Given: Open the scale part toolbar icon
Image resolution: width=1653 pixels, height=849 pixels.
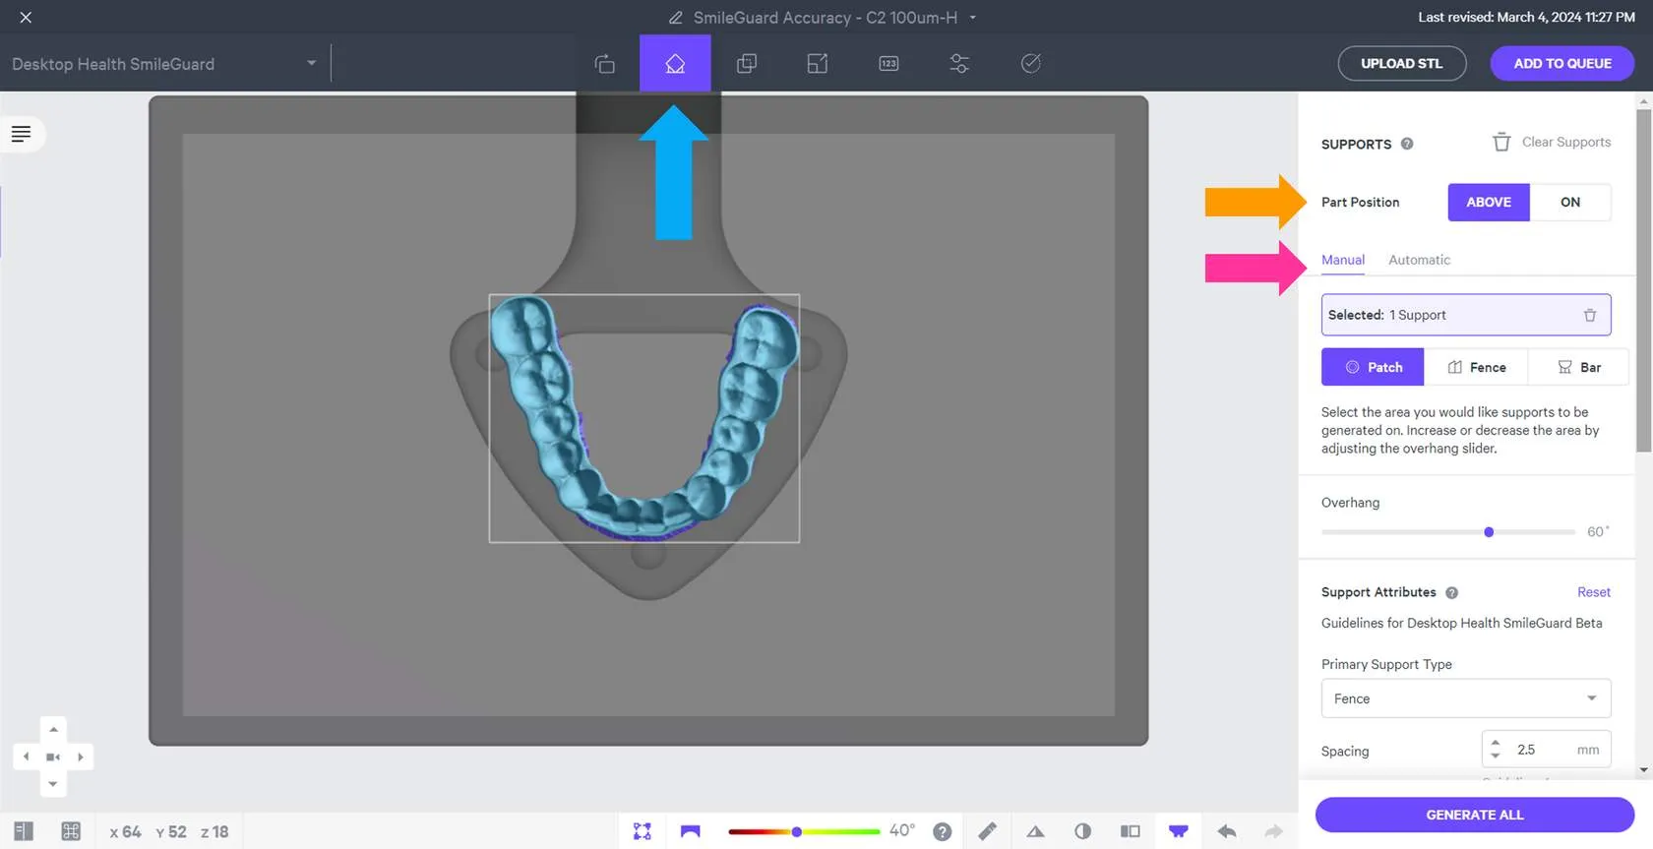Looking at the screenshot, I should pos(818,64).
